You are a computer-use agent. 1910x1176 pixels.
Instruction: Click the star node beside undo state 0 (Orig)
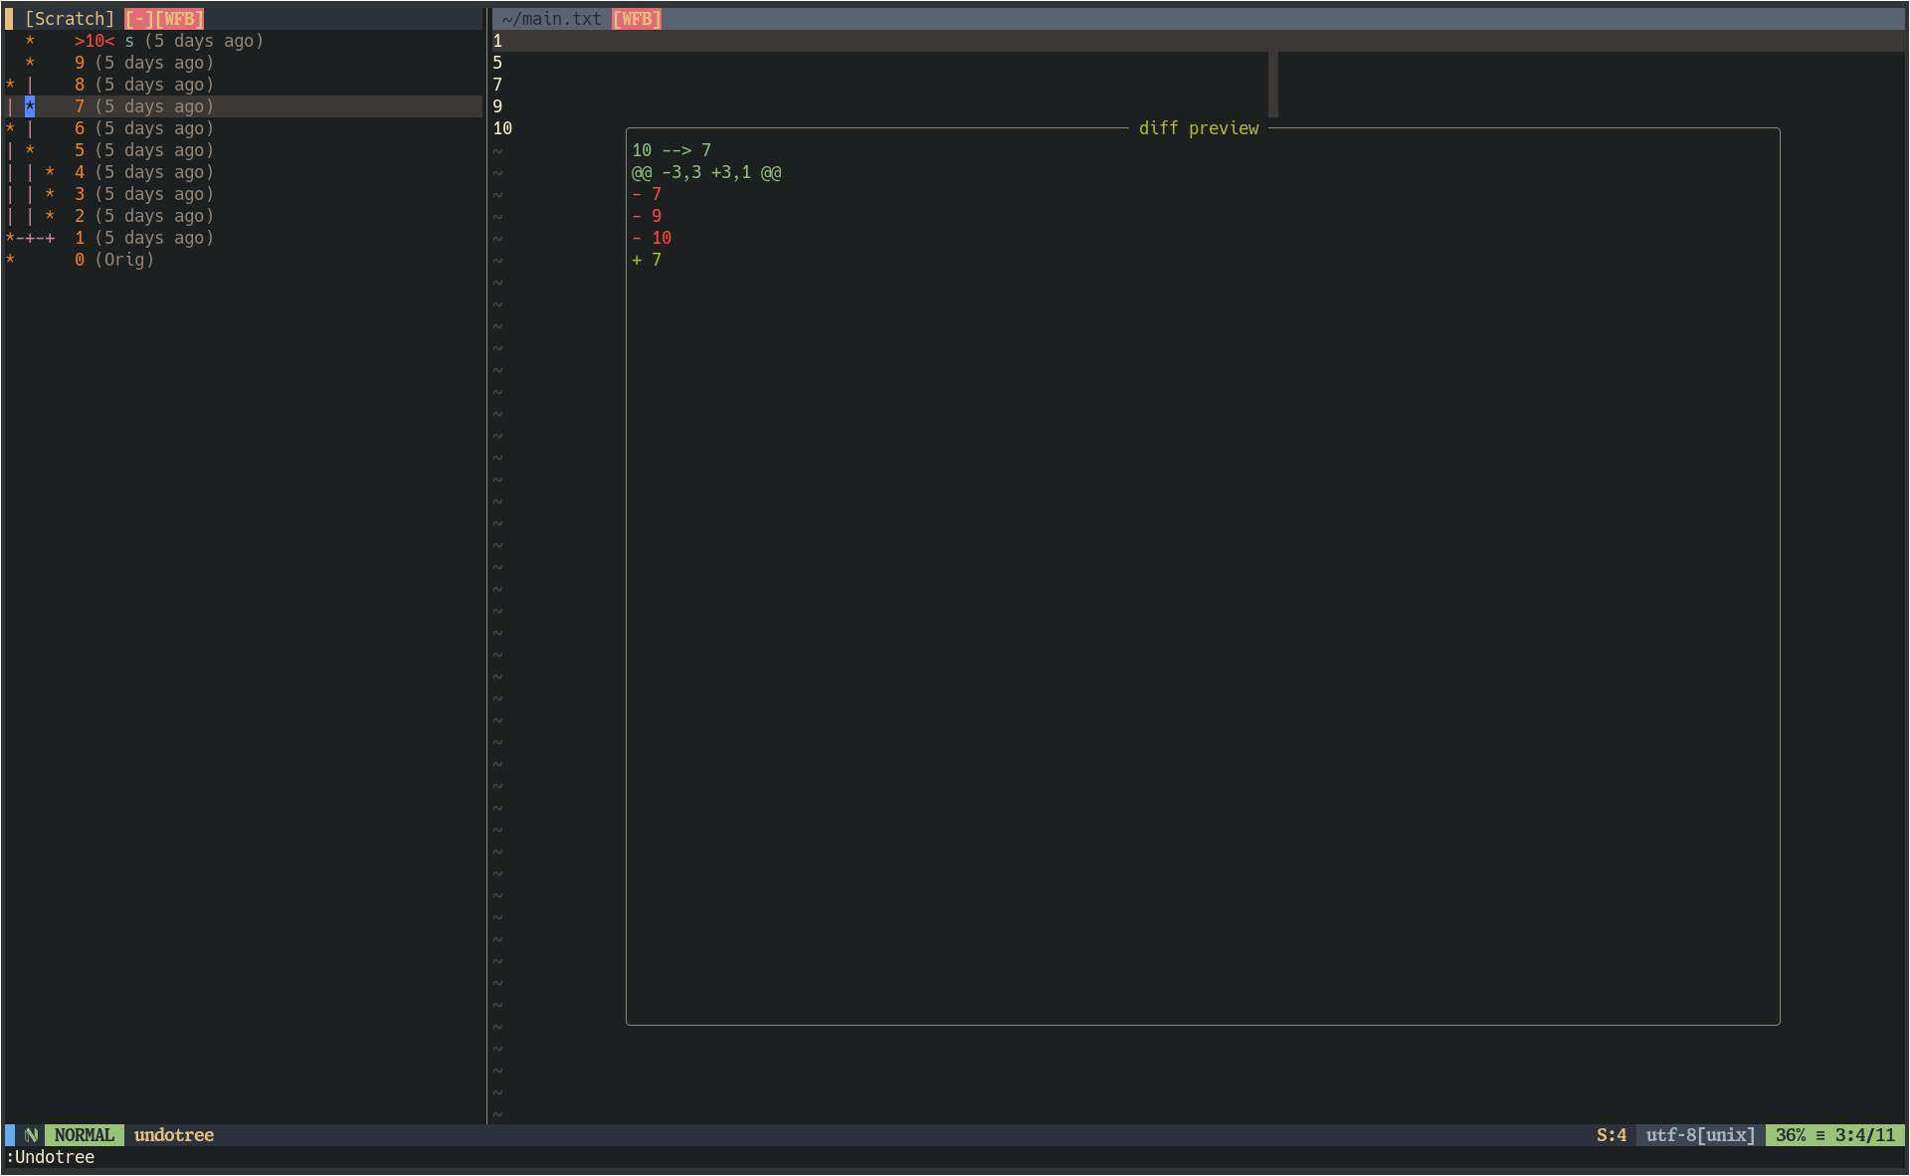(x=10, y=260)
